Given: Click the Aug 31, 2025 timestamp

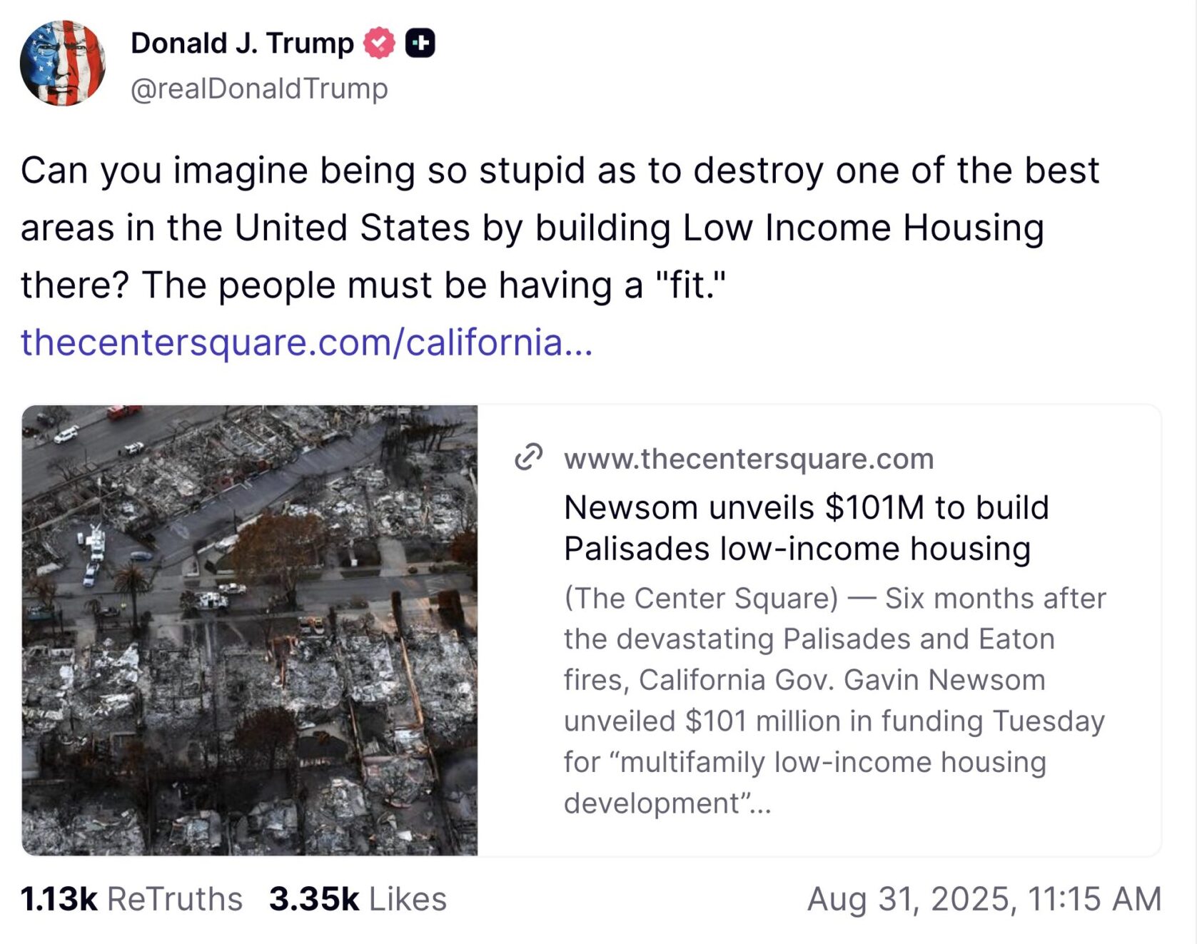Looking at the screenshot, I should pyautogui.click(x=984, y=899).
